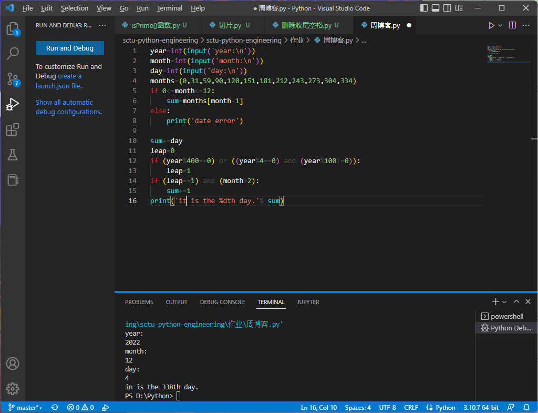
Task: Open the Extensions view icon
Action: click(13, 129)
